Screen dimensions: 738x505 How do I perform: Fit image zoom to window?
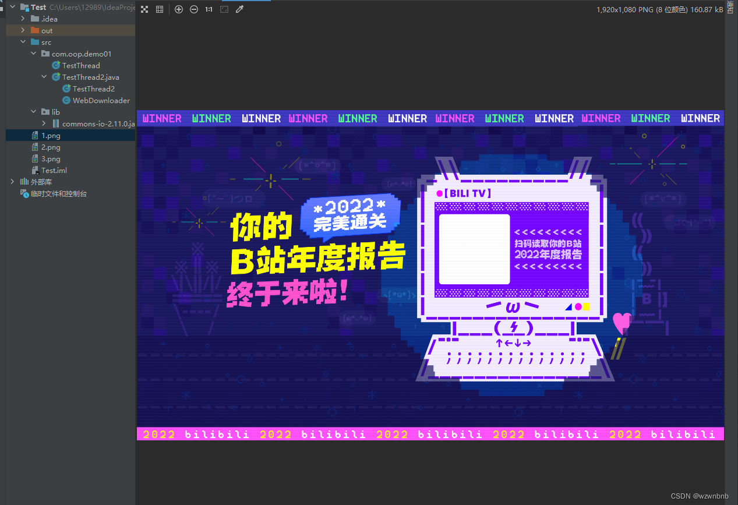[x=224, y=9]
